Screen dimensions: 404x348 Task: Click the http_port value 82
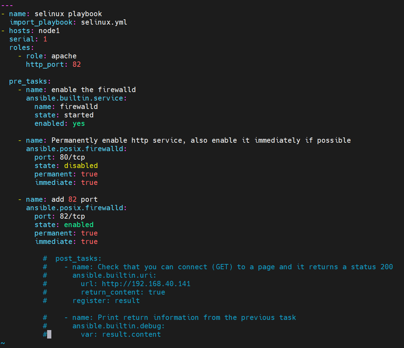[77, 64]
